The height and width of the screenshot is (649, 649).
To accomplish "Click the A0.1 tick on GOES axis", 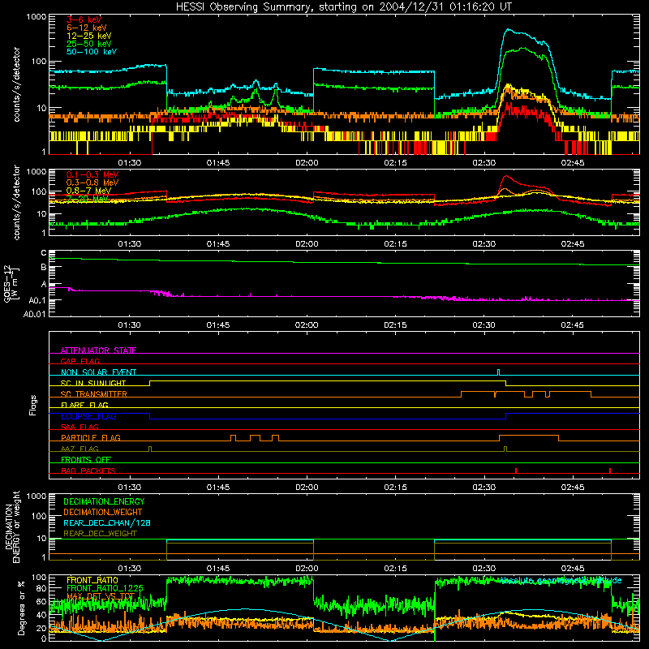I will click(x=37, y=300).
